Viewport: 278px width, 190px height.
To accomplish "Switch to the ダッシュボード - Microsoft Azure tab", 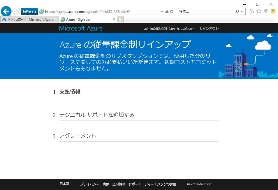I will point(29,19).
